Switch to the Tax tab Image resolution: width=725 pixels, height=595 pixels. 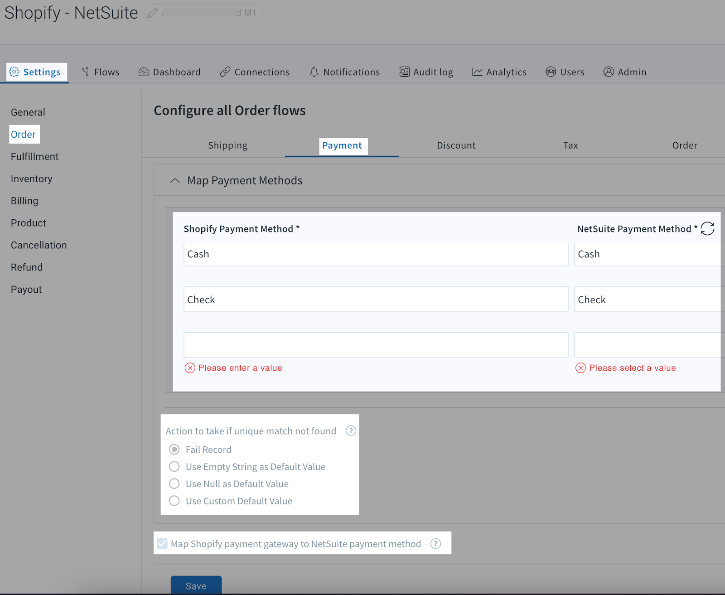pyautogui.click(x=570, y=145)
